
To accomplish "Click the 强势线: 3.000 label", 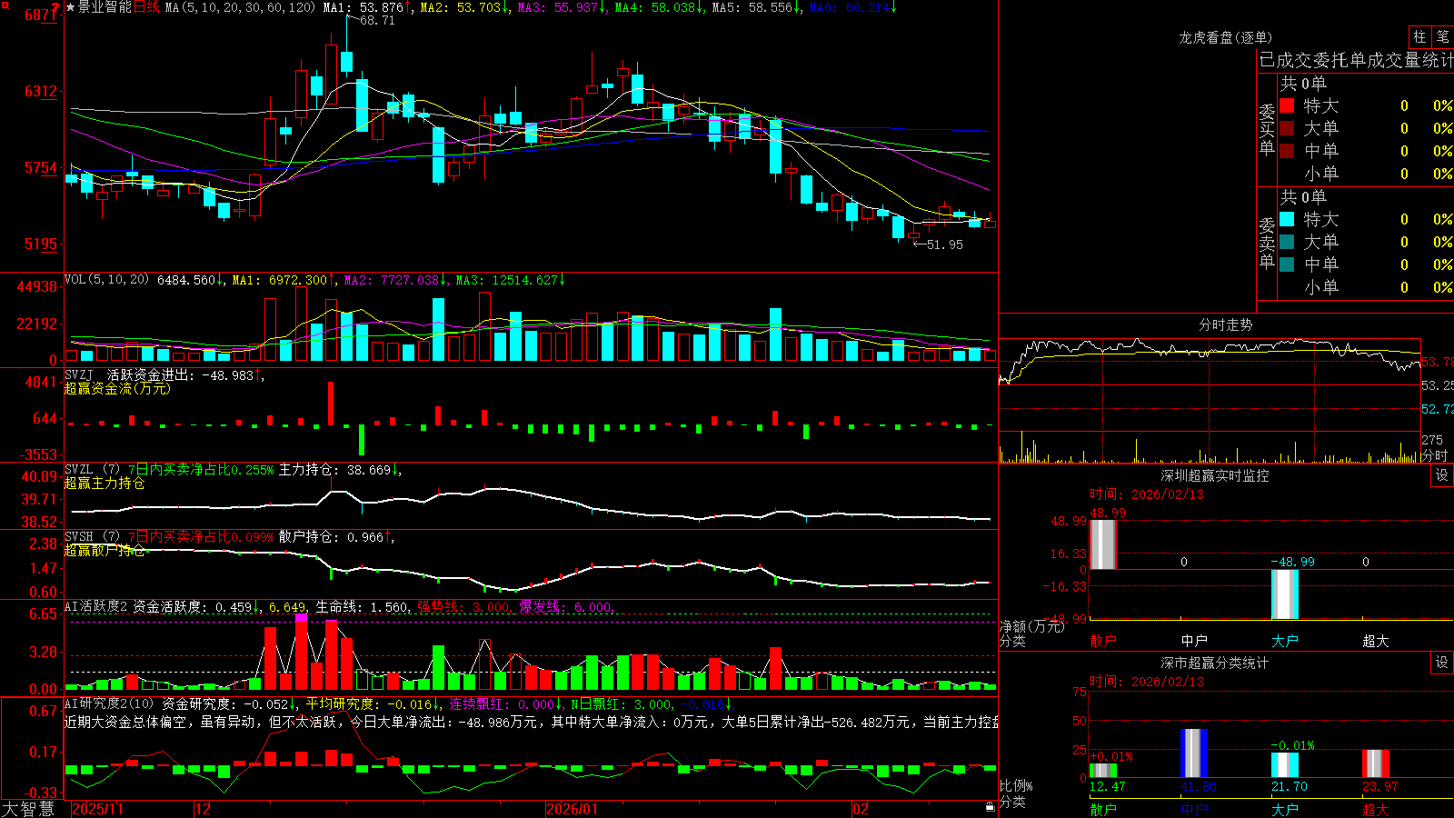I will [x=463, y=606].
